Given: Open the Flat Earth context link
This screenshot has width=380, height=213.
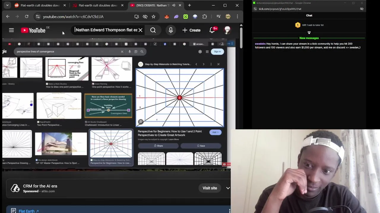Looking at the screenshot, I should 28,211.
